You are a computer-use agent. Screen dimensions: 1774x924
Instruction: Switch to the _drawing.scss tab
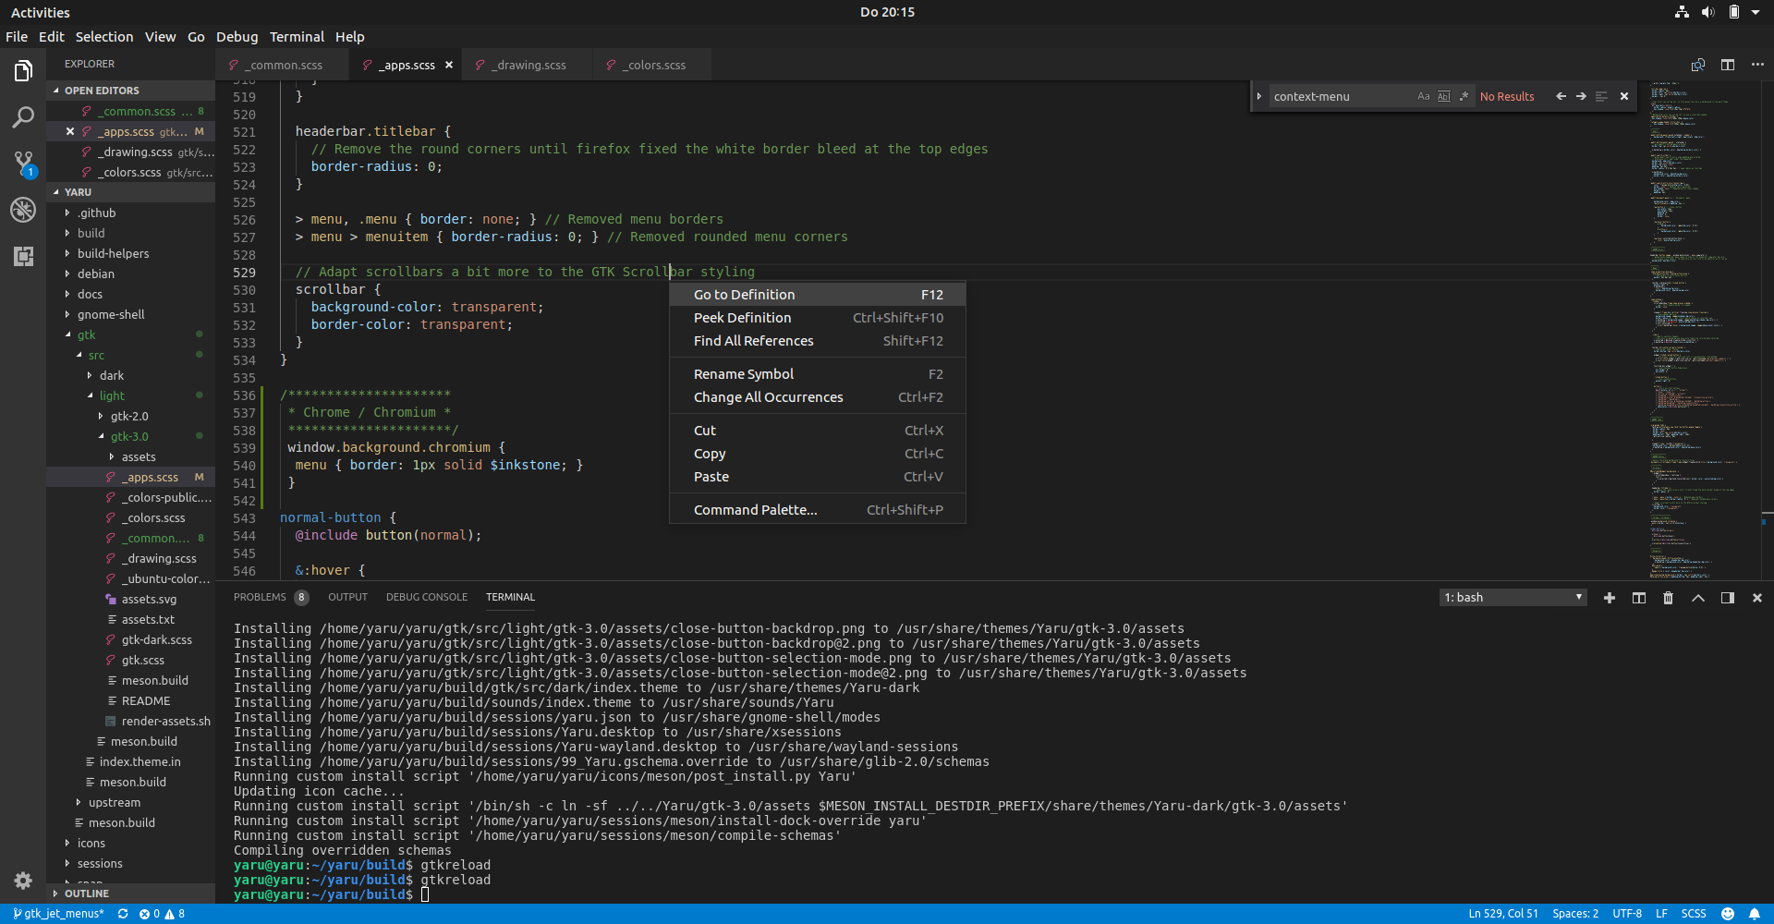[529, 65]
